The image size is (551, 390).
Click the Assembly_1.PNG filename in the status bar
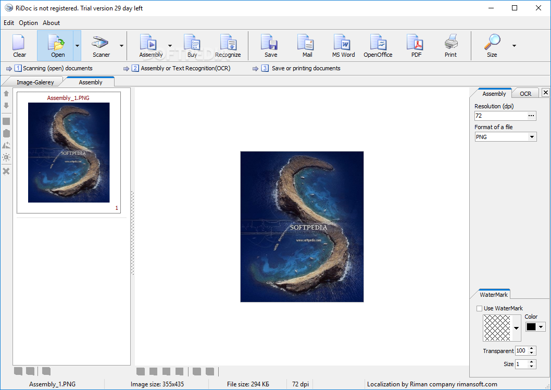click(x=53, y=384)
